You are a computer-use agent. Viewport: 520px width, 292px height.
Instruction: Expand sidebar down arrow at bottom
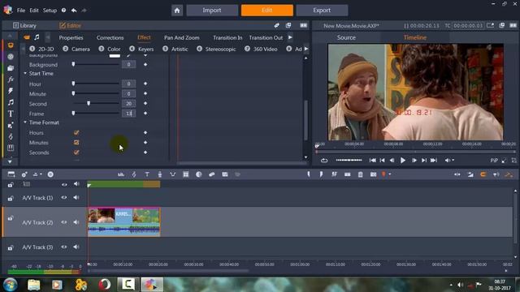[x=10, y=161]
